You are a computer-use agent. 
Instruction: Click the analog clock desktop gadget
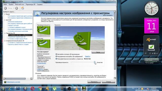152,8
